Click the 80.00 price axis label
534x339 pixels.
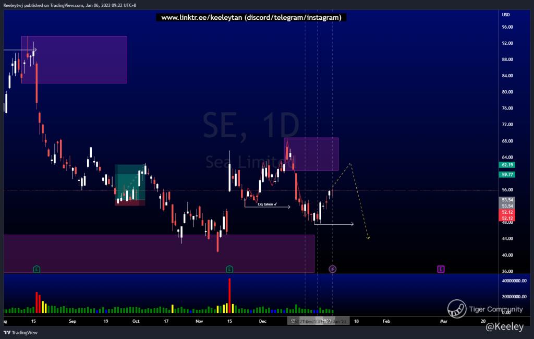click(x=507, y=92)
